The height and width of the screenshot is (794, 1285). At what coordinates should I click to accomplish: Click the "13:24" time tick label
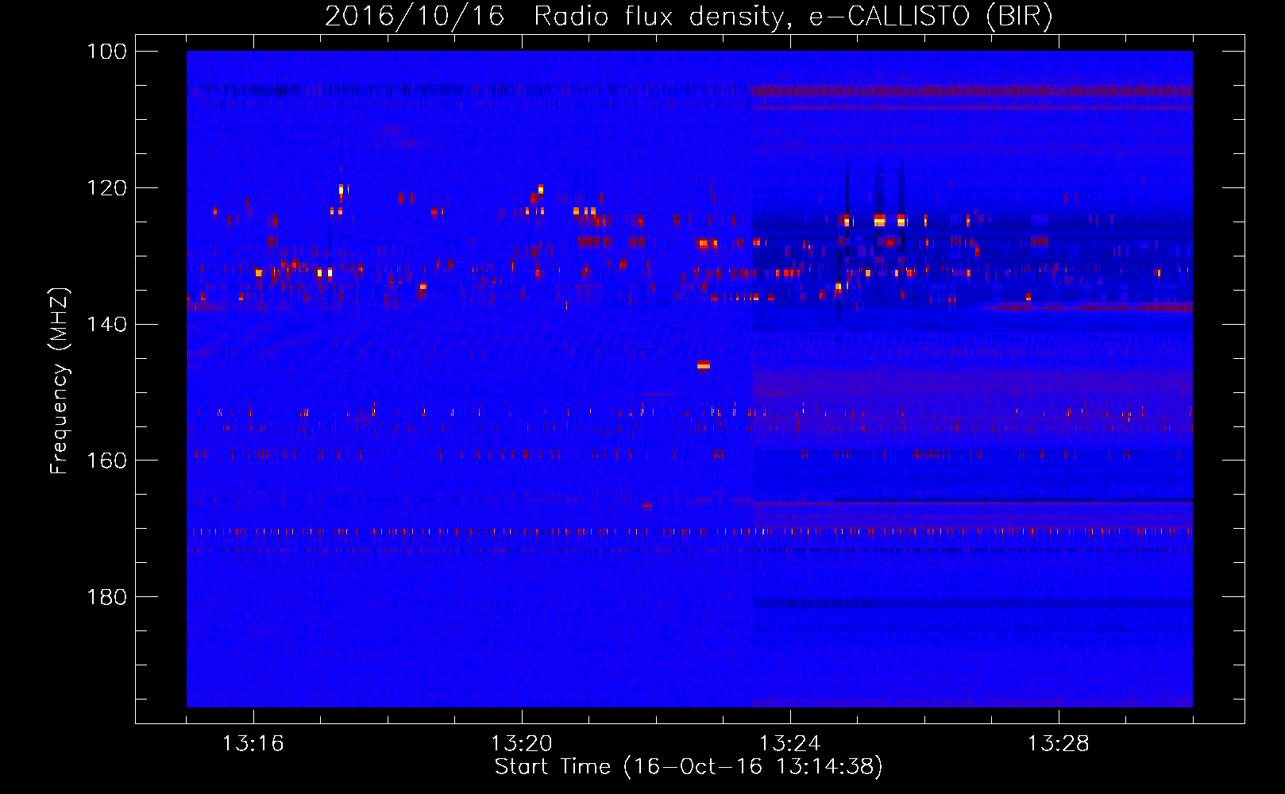pos(789,744)
